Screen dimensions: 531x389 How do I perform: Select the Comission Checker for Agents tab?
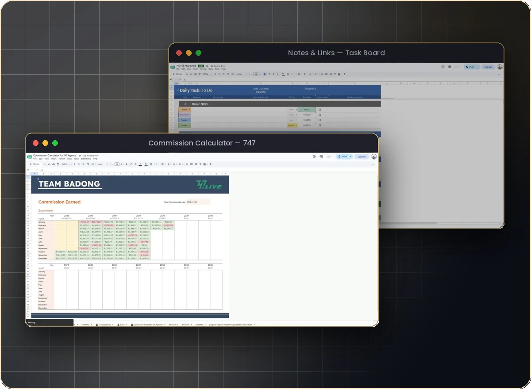pos(147,324)
